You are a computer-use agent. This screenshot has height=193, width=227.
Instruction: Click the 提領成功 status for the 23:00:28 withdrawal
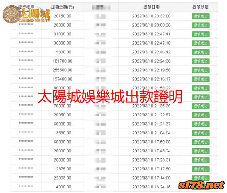click(x=200, y=25)
